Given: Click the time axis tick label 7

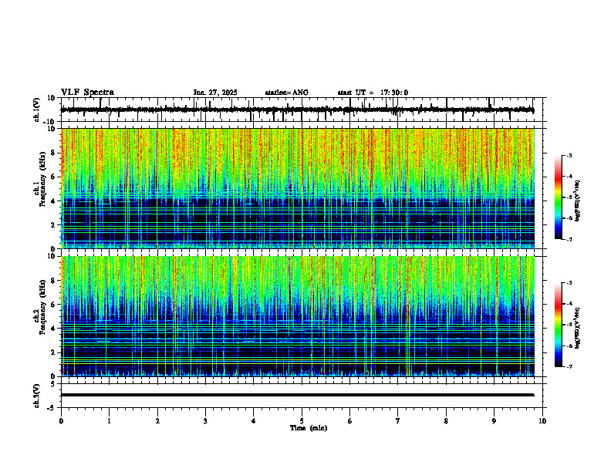Looking at the screenshot, I should [398, 421].
